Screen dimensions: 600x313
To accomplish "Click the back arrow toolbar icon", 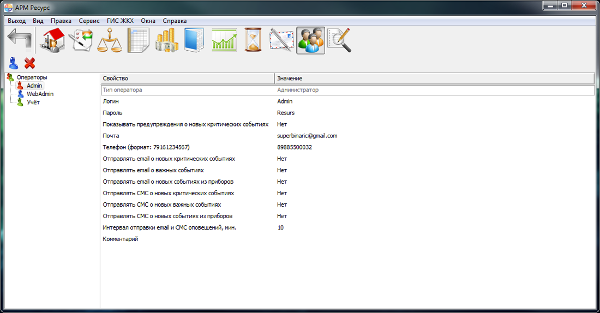I will coord(19,41).
